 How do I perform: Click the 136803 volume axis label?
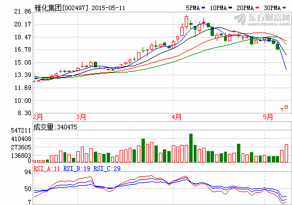[21, 156]
